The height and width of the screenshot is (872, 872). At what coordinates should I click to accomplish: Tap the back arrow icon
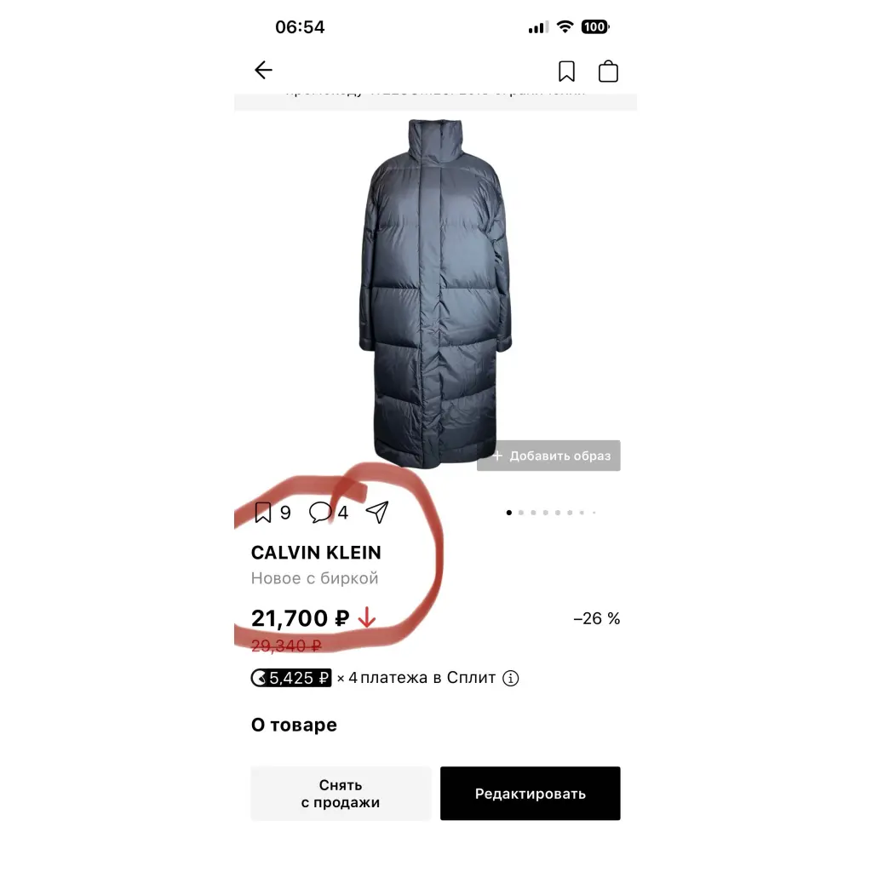[263, 70]
